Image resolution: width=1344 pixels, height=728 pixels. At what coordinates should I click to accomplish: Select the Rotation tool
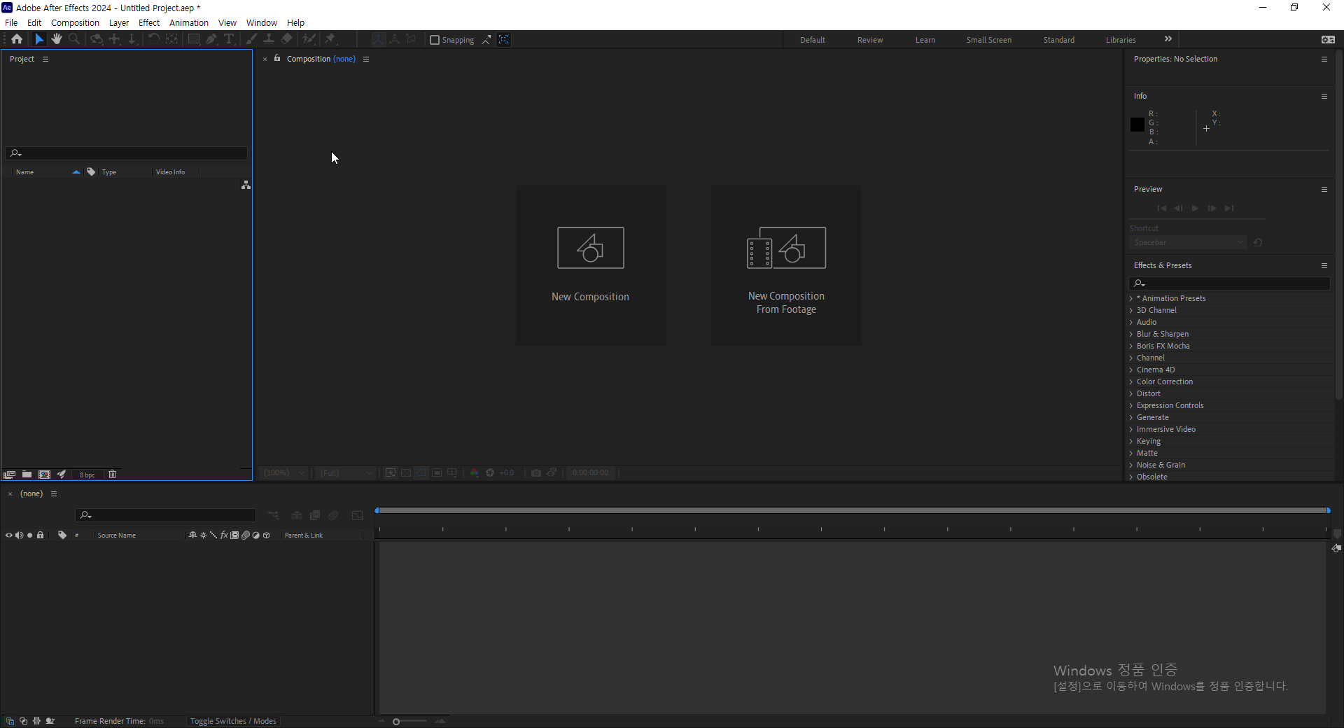click(153, 39)
